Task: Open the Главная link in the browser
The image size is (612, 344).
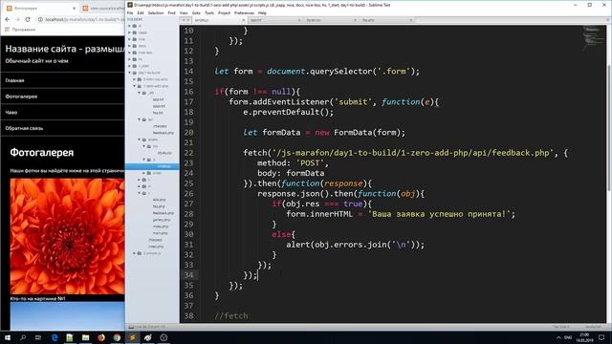Action: (x=15, y=80)
